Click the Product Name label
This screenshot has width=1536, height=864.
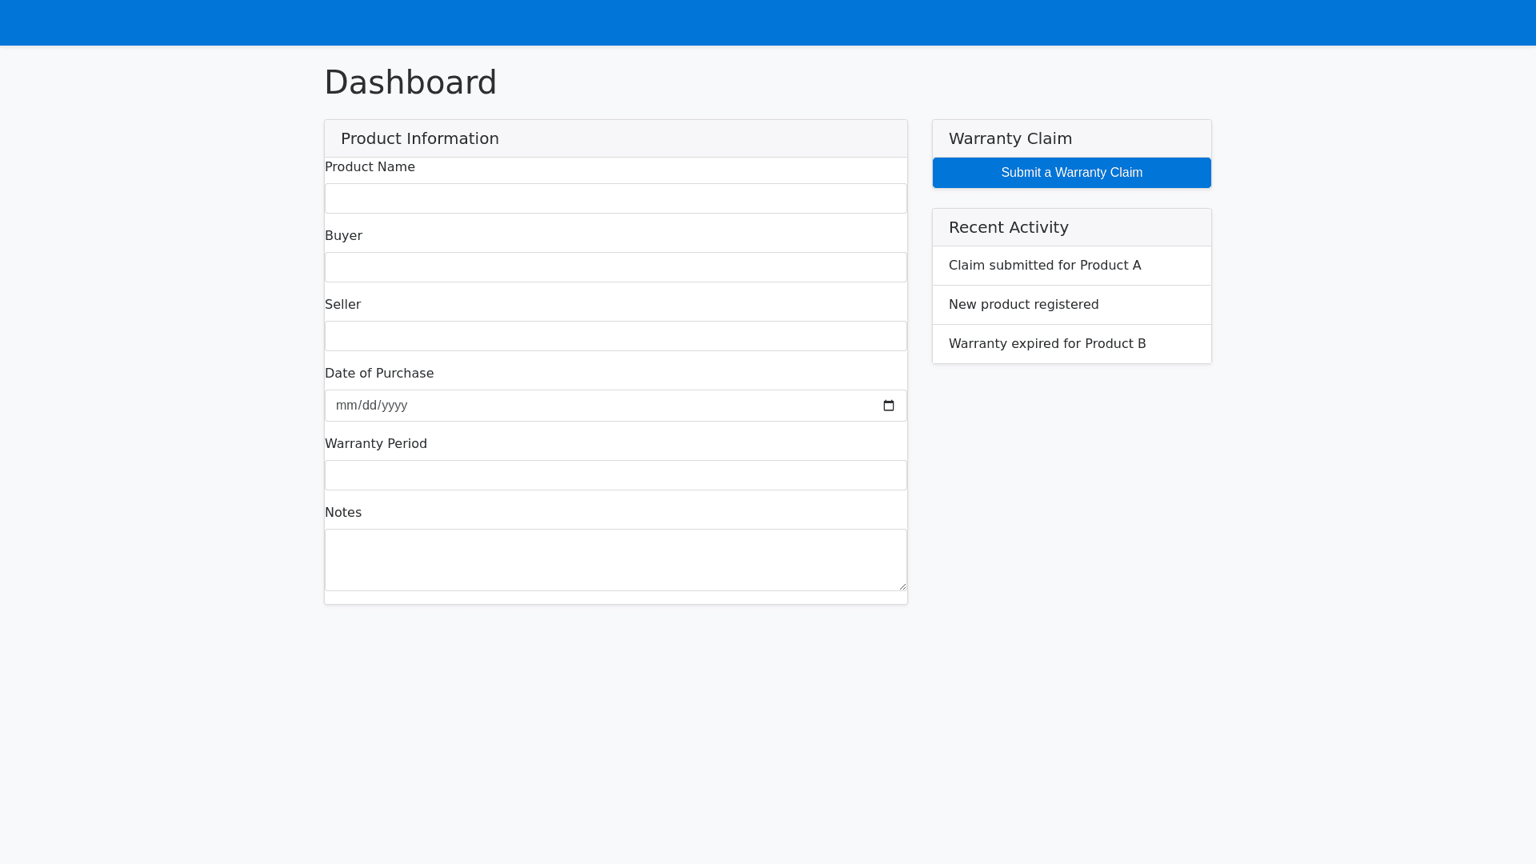click(x=370, y=167)
